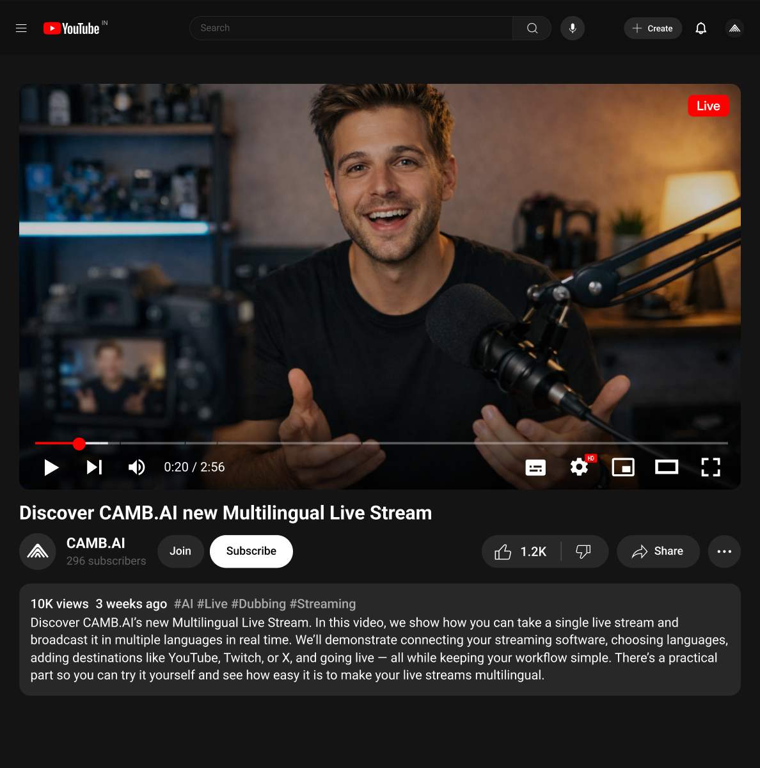Toggle subtitles/closed captions

point(535,468)
